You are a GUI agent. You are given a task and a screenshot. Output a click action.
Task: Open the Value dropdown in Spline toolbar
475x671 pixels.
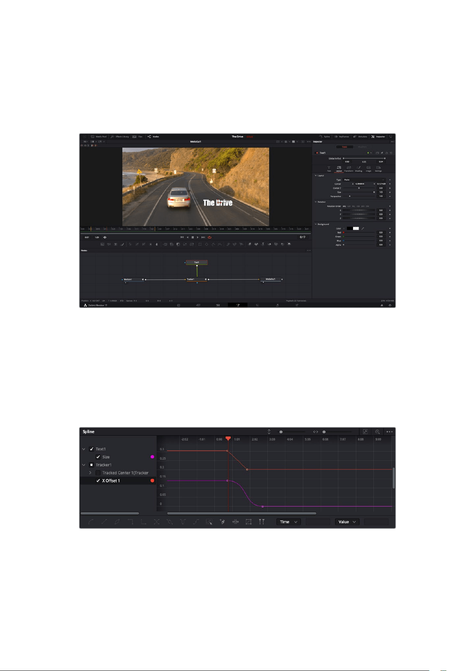pos(347,522)
